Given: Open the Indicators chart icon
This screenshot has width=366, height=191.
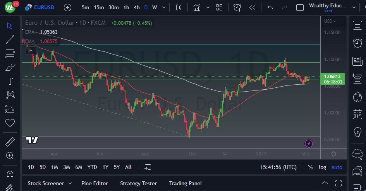Looking at the screenshot, I should coord(197,7).
